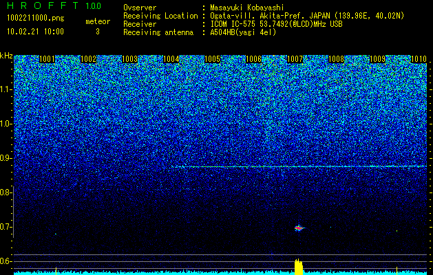The width and height of the screenshot is (433, 275).
Task: Click the 1.1 kHz axis label
Action: click(6, 89)
